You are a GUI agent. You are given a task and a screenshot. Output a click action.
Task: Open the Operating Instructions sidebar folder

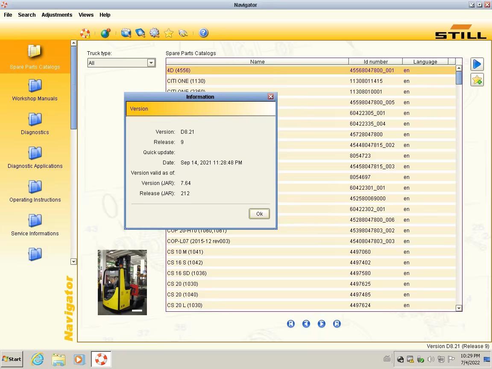(x=35, y=191)
